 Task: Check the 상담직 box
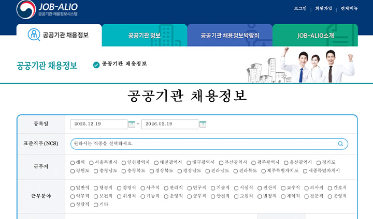(x=73, y=205)
